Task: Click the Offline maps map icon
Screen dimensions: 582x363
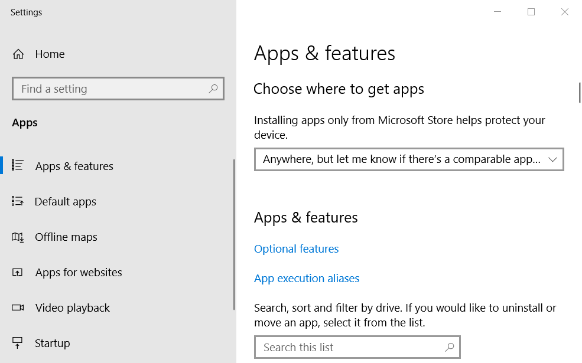Action: [18, 237]
